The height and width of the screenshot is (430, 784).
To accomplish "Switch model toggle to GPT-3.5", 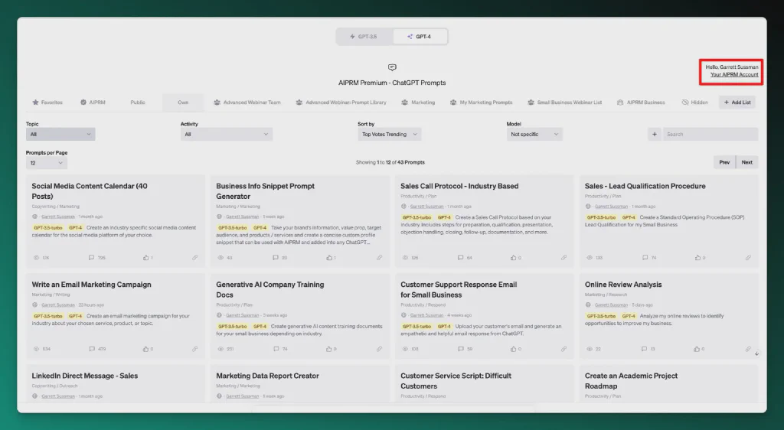I will coord(364,37).
